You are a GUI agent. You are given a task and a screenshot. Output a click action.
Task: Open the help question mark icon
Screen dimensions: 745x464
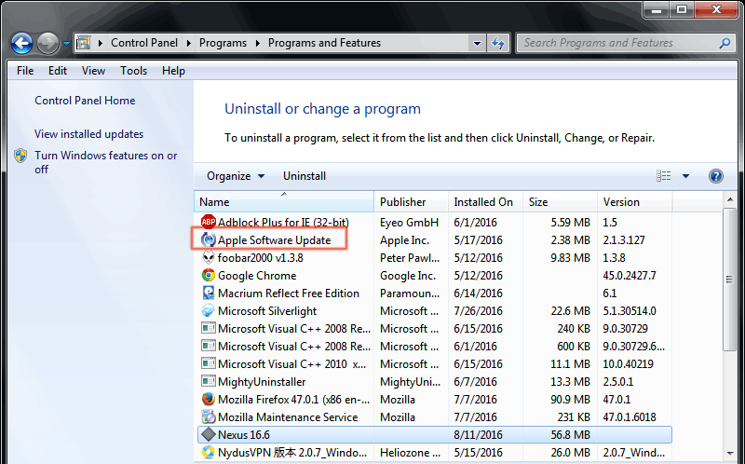[x=715, y=176]
